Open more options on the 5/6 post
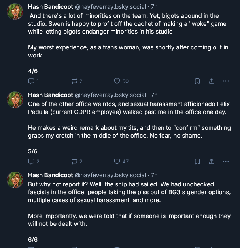 tap(226, 161)
